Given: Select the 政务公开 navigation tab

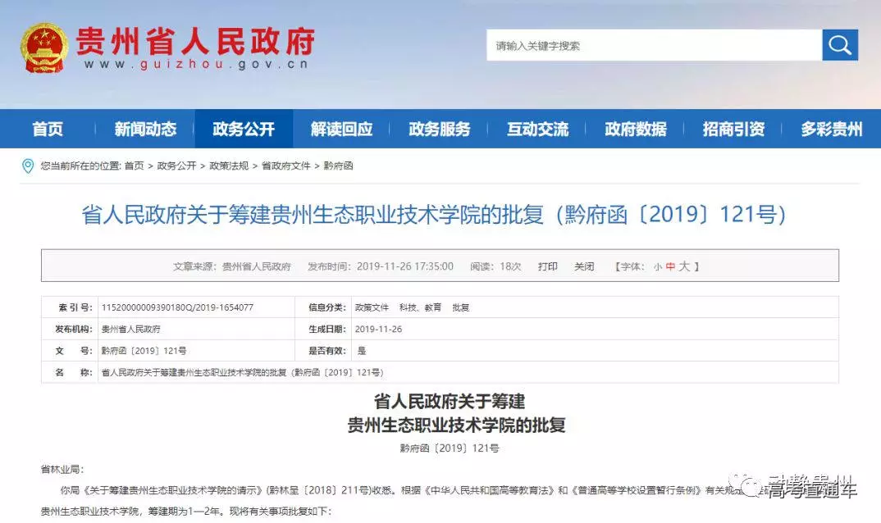Looking at the screenshot, I should (x=244, y=130).
